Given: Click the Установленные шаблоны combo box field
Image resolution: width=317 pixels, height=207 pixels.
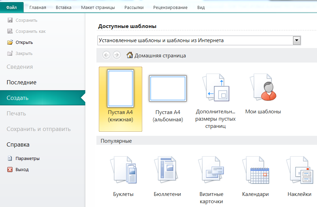Looking at the screenshot, I should click(199, 40).
